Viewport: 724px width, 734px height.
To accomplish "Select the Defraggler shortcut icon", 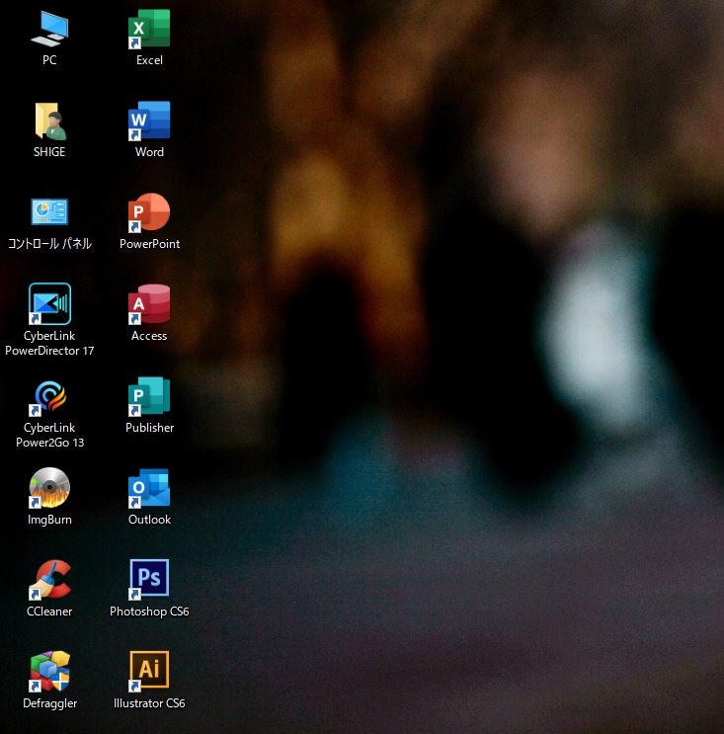I will pos(49,672).
